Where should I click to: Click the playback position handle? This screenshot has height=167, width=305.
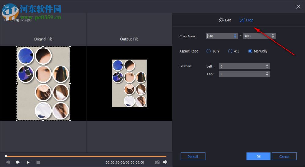tap(6, 156)
